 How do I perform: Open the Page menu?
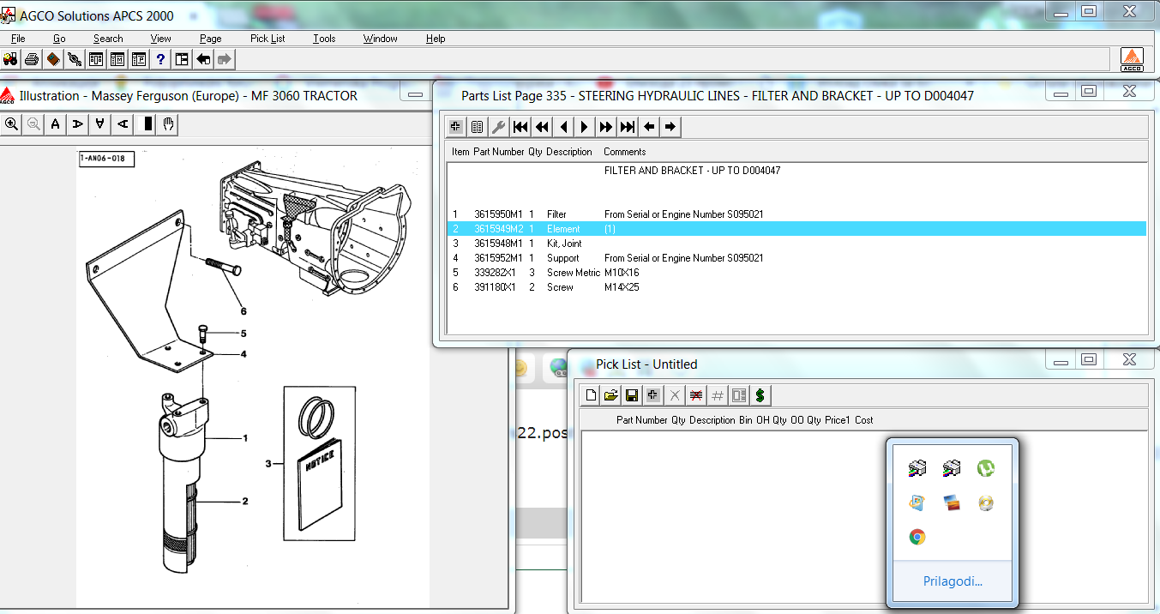[210, 39]
